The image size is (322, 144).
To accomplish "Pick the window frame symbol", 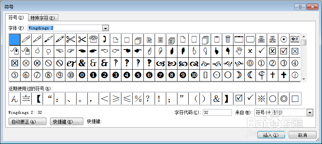I will tap(239, 39).
